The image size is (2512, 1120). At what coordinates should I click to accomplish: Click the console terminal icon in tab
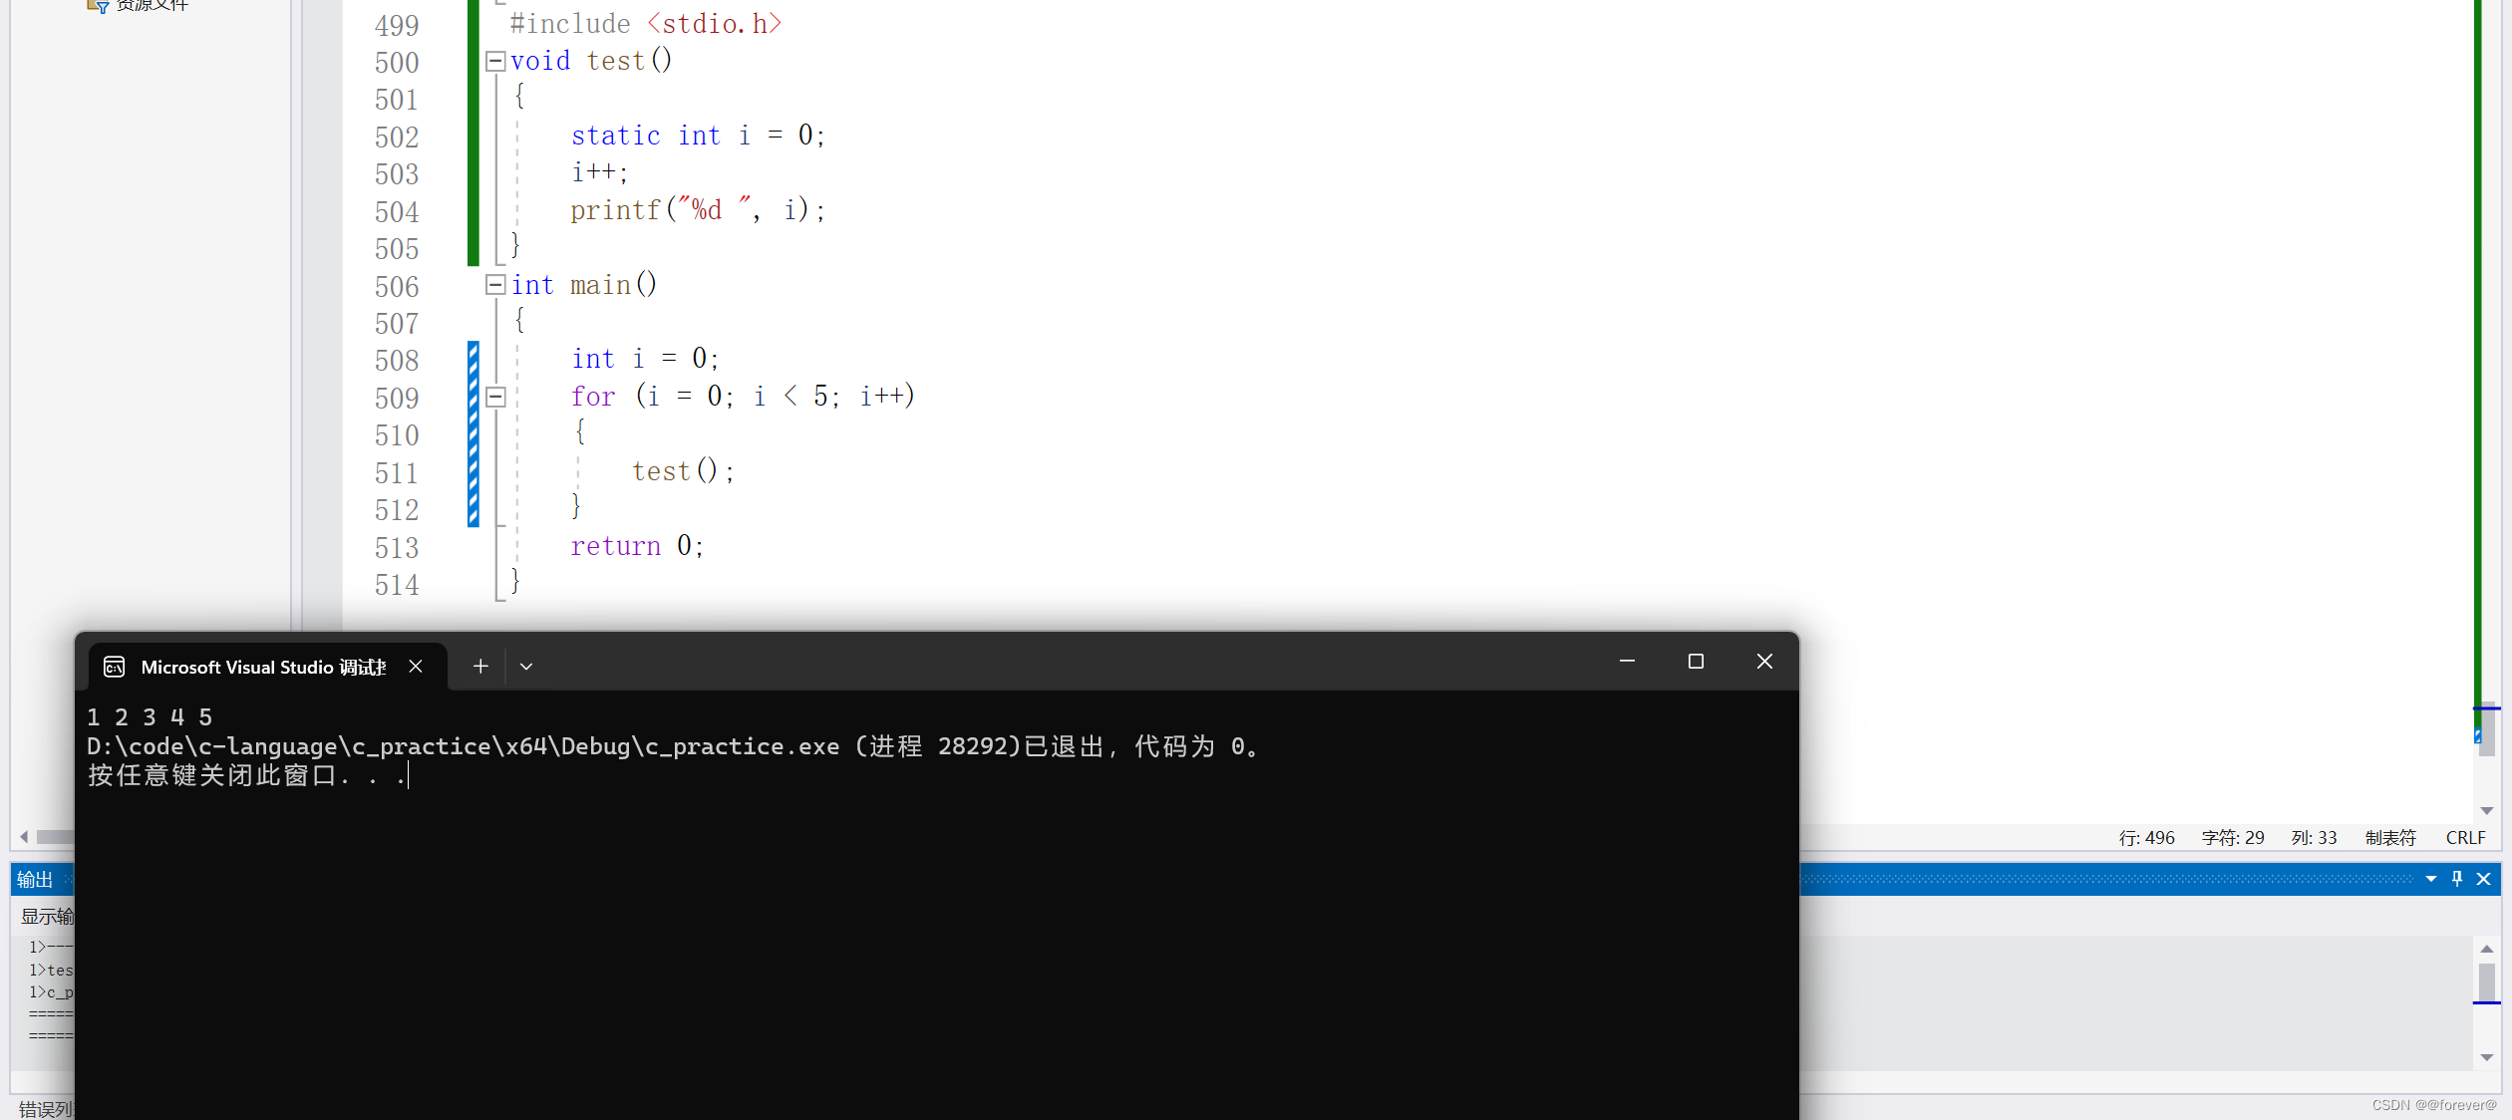(x=115, y=667)
